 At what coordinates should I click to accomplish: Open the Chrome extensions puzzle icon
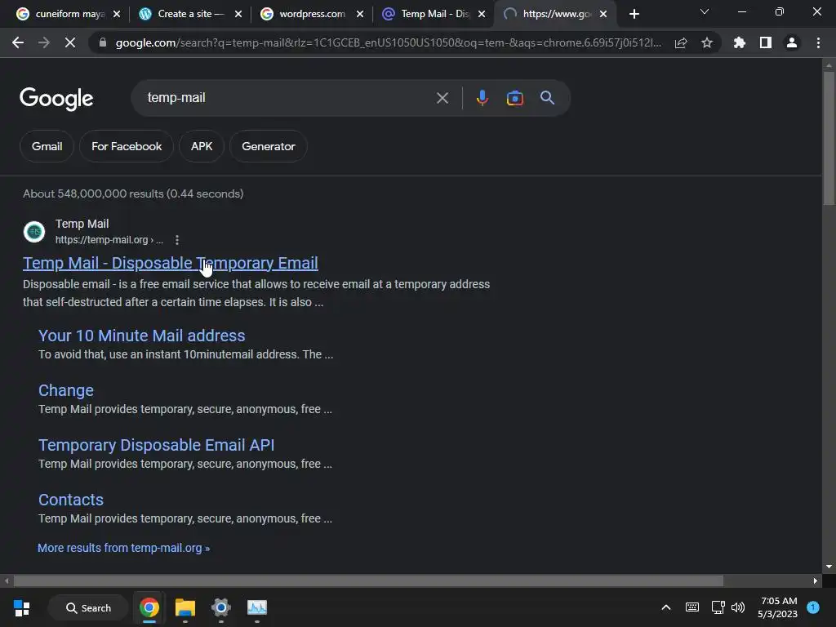point(740,42)
